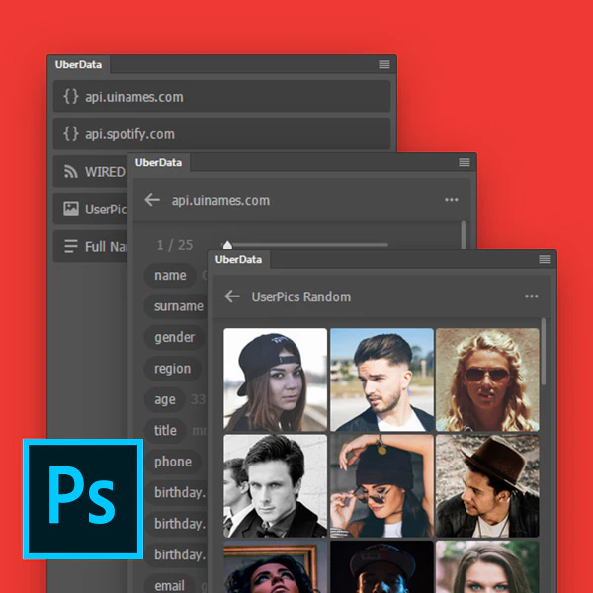The height and width of the screenshot is (593, 593).
Task: Click the gender field tag
Action: 175,337
